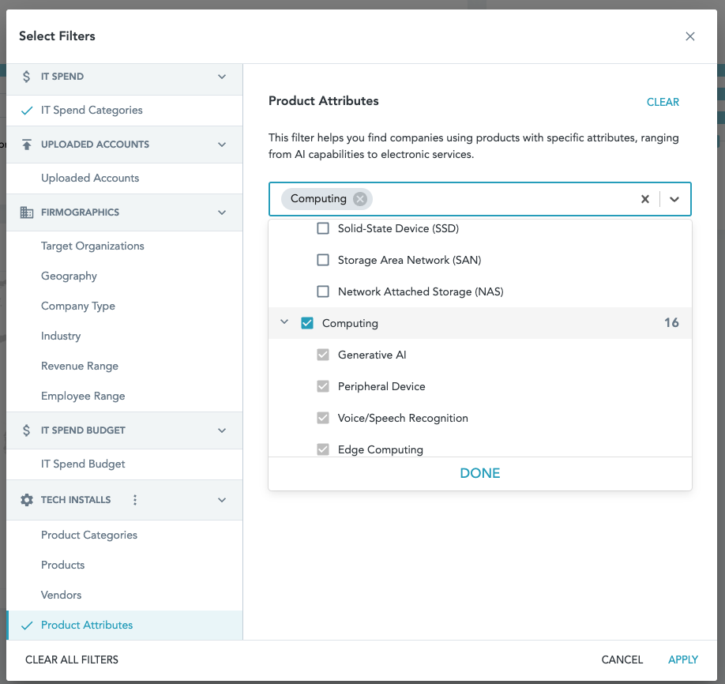
Task: Enable the Storage Area Network (SAN) checkbox
Action: pyautogui.click(x=323, y=260)
